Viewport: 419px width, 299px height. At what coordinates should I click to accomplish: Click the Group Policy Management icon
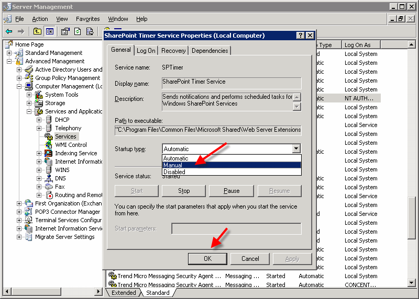(29, 78)
